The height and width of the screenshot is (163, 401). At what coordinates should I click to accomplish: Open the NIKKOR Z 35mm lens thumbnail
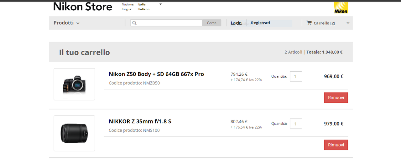74,133
